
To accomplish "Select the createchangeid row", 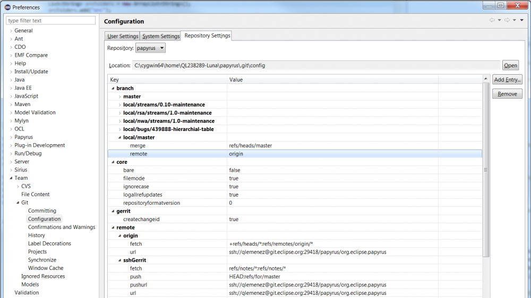I will point(295,219).
